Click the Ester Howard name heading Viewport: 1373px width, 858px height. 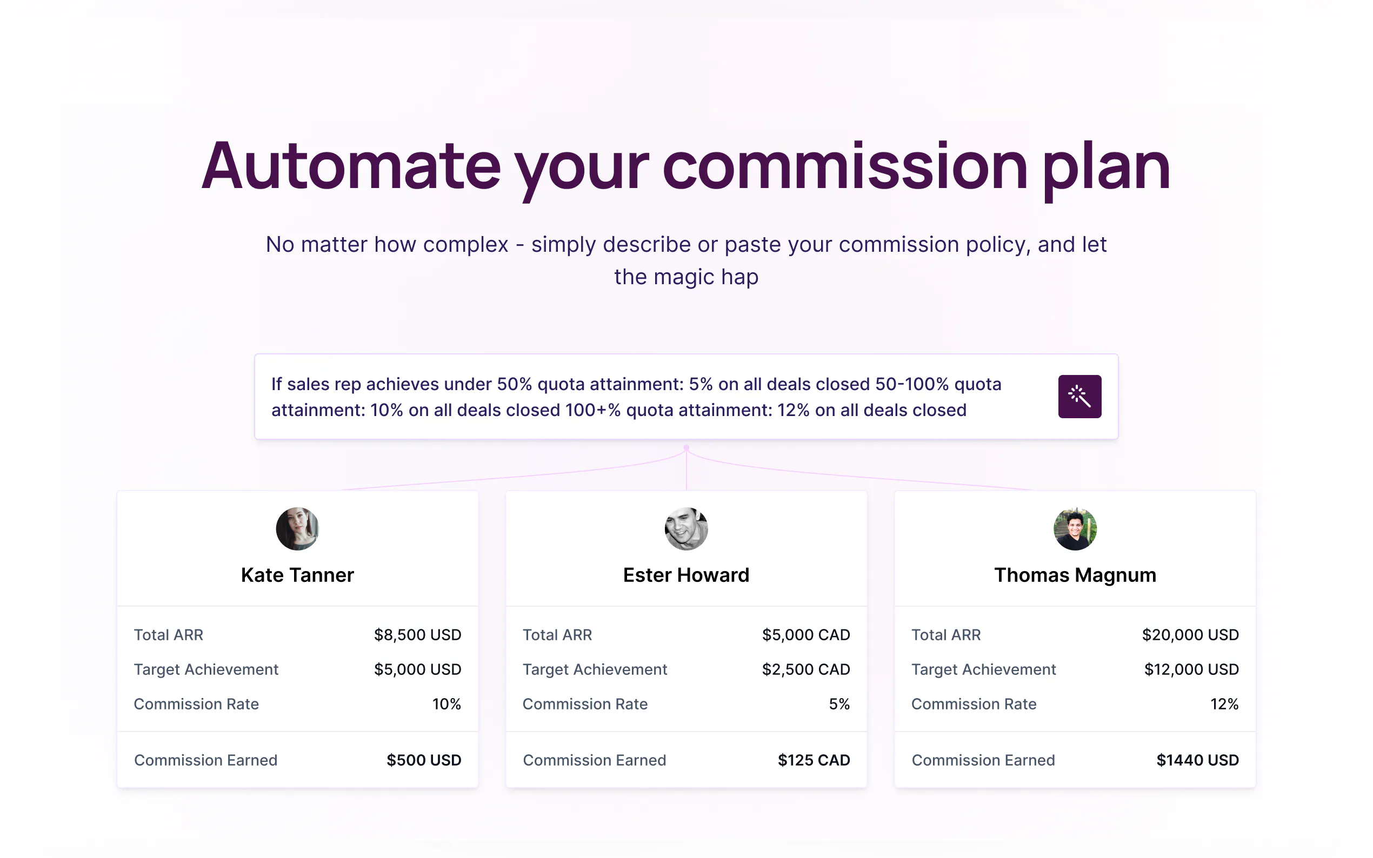pyautogui.click(x=685, y=575)
